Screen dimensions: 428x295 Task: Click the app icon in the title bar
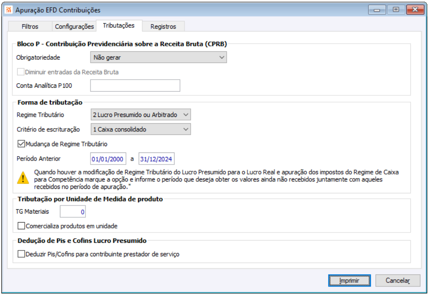pos(9,10)
